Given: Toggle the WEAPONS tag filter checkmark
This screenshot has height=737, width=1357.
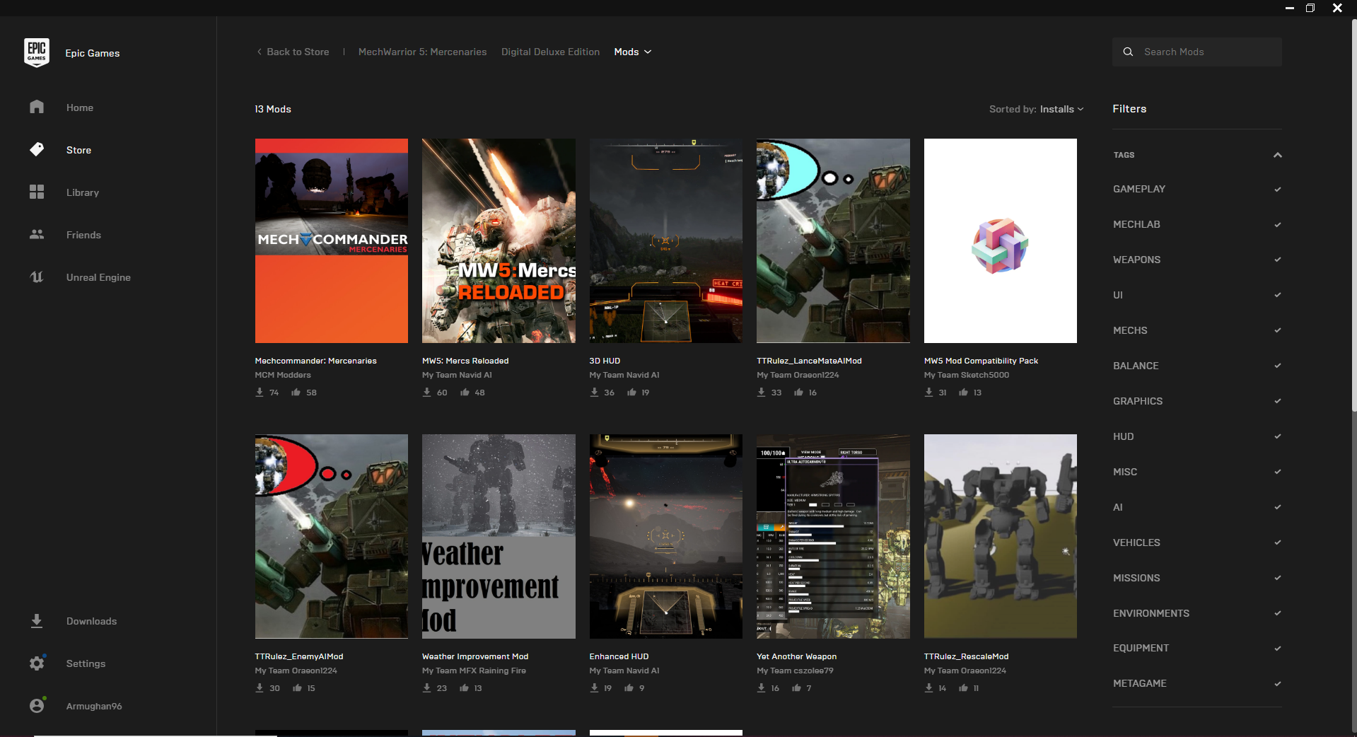Looking at the screenshot, I should (x=1277, y=260).
